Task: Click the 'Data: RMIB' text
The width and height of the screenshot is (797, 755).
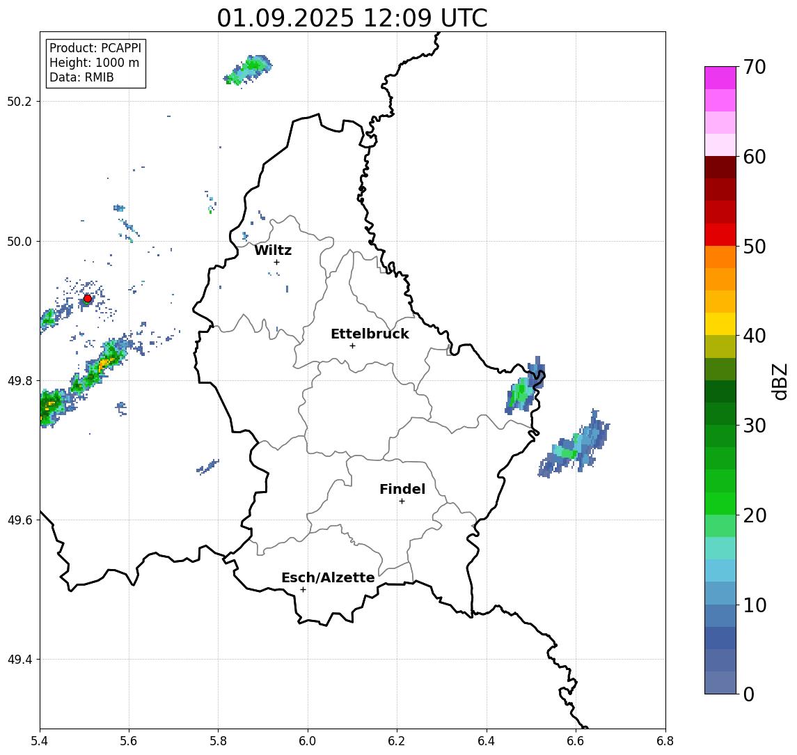Action: [81, 77]
